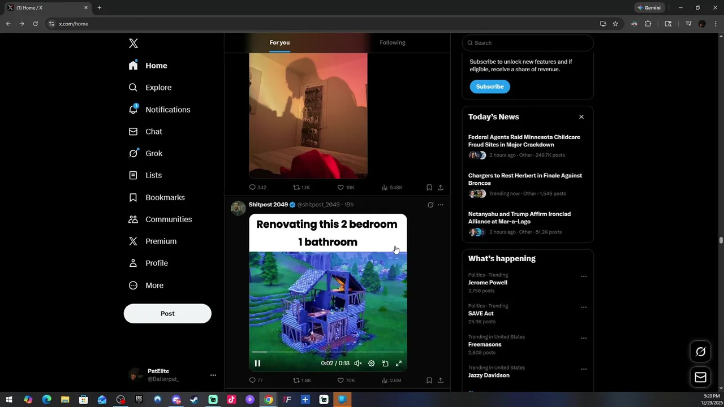The width and height of the screenshot is (724, 407).
Task: Open Jerome Powell trending topic
Action: click(488, 283)
